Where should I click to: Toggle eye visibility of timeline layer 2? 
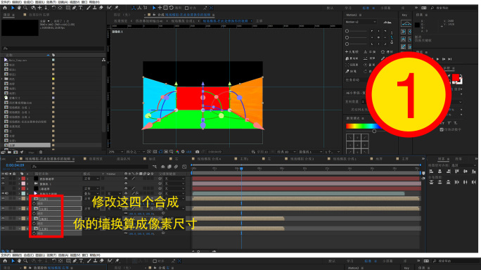(x=3, y=184)
